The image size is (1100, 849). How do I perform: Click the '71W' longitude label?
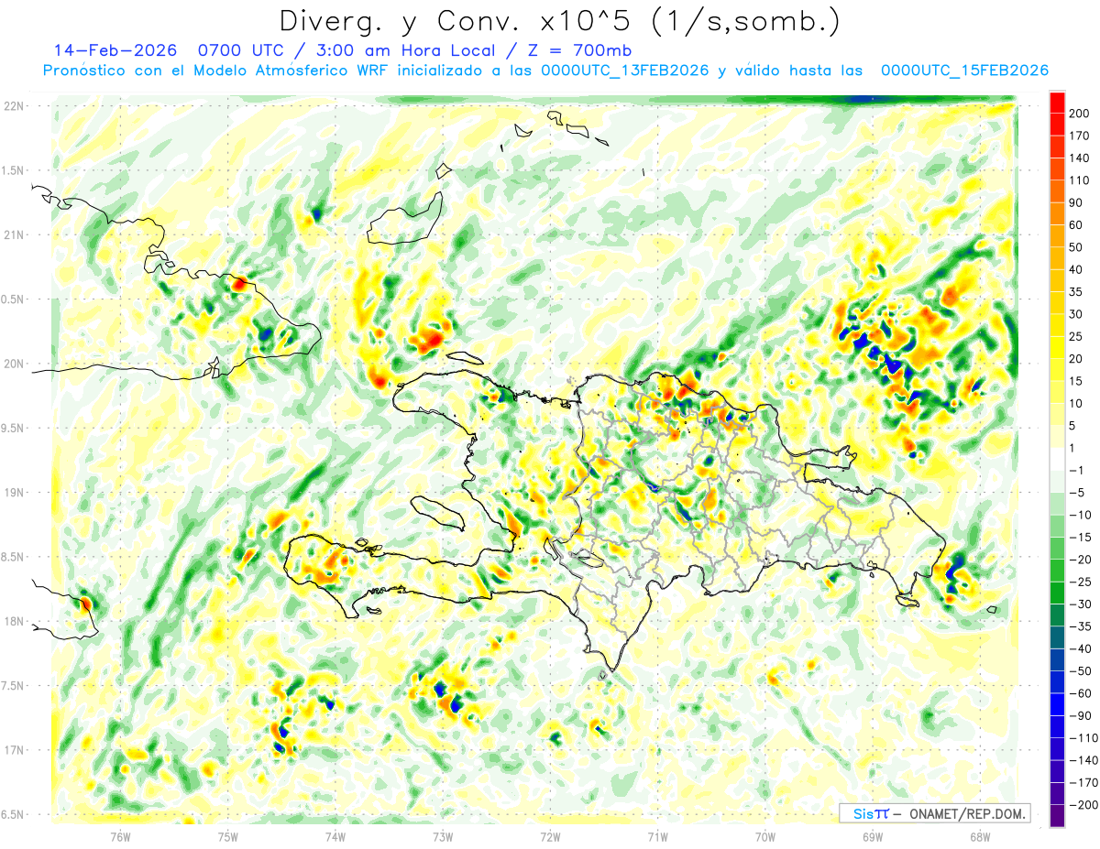(657, 835)
